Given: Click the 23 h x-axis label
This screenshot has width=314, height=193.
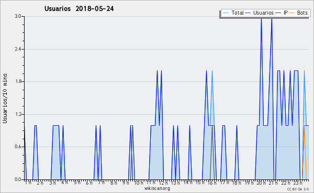Looking at the screenshot, I should [298, 183].
